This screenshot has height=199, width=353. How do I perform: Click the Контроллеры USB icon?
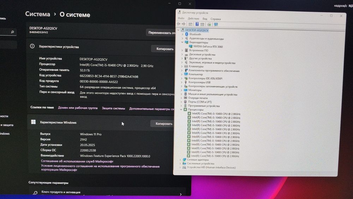tap(186, 82)
